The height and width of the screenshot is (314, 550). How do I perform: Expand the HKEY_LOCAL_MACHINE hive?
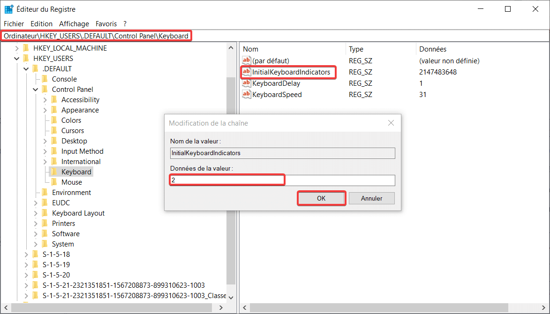click(x=17, y=48)
